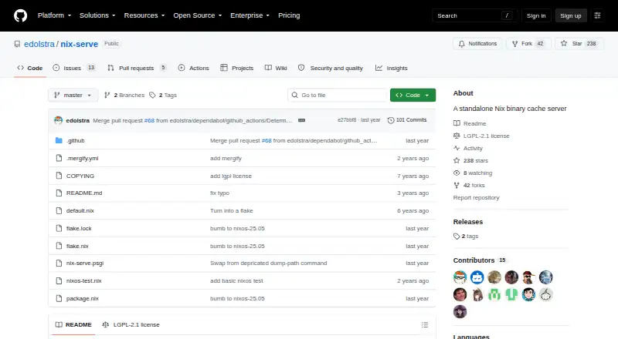Click the GitHub logo home icon

(x=21, y=15)
